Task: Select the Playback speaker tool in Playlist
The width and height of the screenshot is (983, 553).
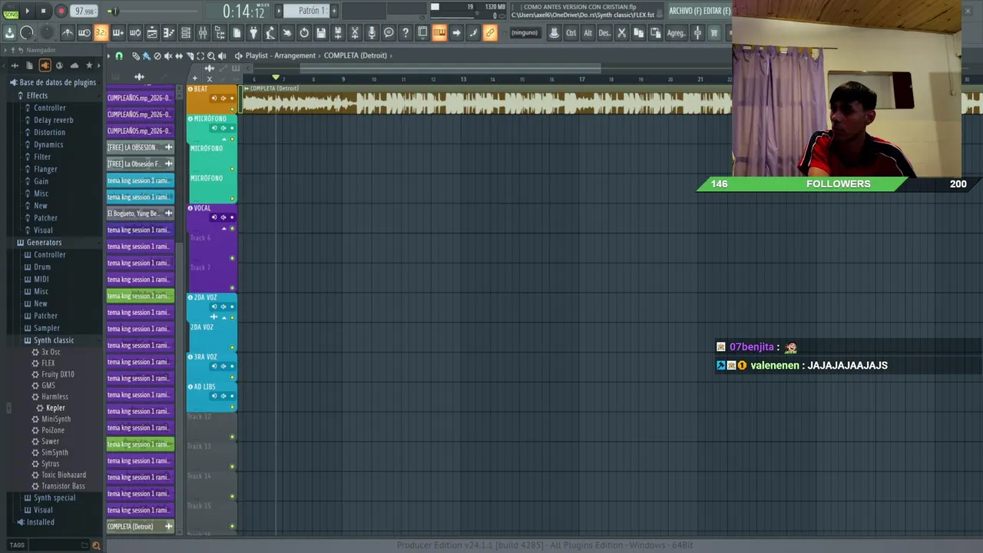Action: (222, 56)
